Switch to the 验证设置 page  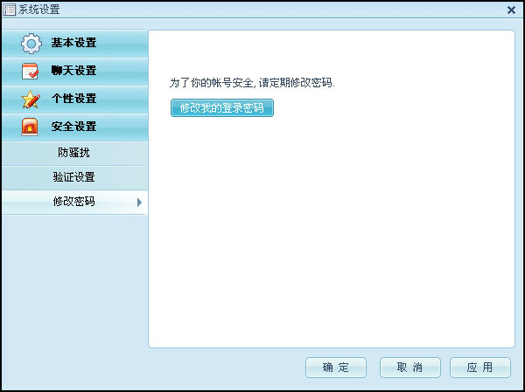73,177
